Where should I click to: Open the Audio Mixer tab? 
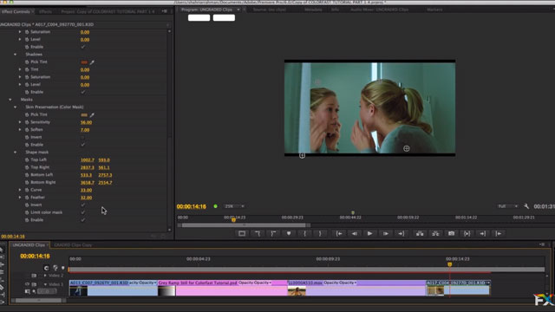click(x=379, y=10)
